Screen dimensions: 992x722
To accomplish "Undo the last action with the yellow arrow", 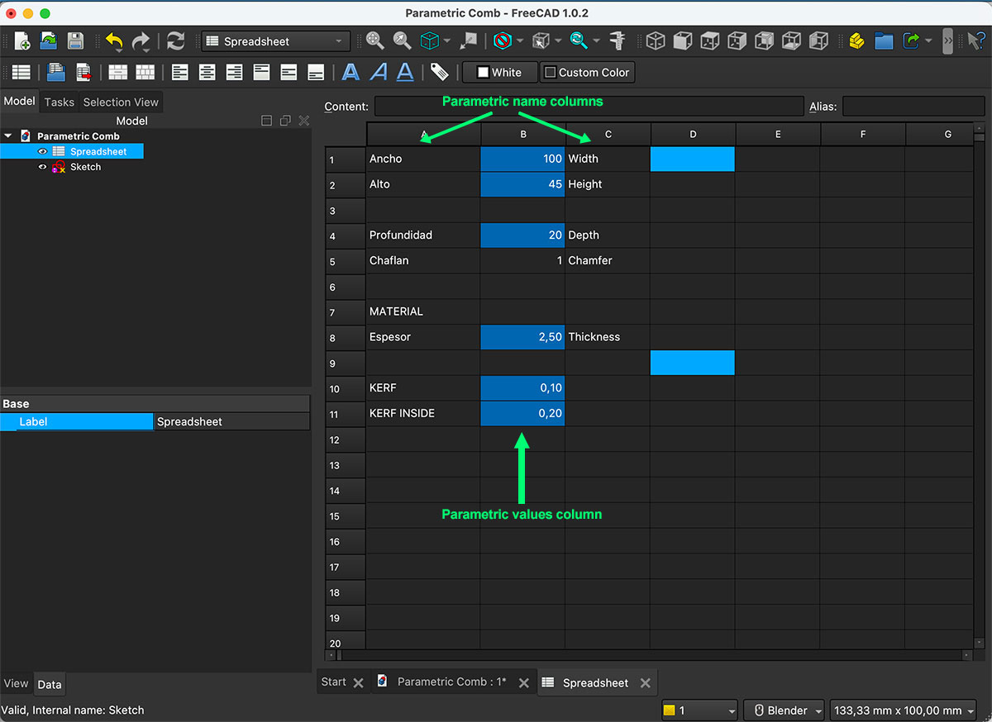I will pyautogui.click(x=114, y=40).
